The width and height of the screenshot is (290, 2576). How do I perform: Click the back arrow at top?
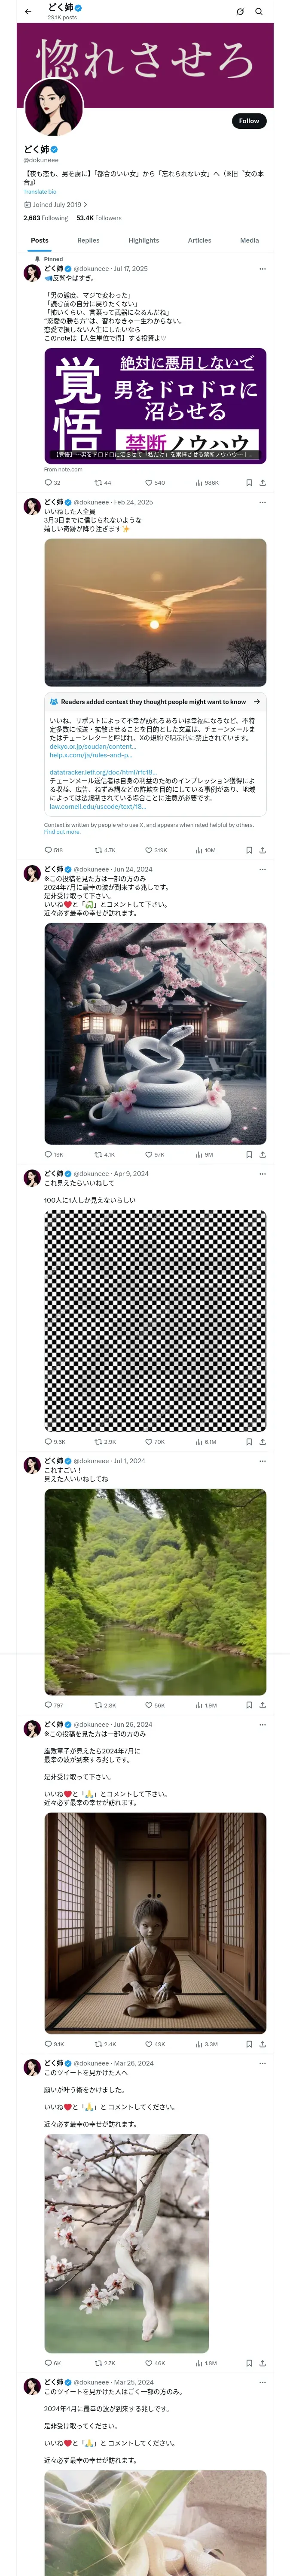[x=28, y=12]
